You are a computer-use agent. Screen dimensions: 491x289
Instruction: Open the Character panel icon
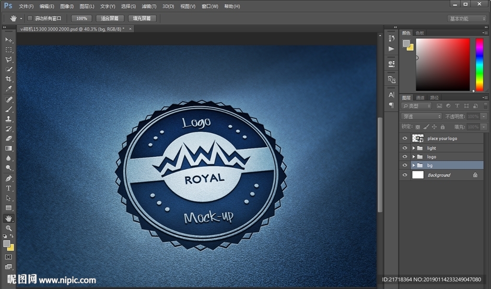(391, 95)
